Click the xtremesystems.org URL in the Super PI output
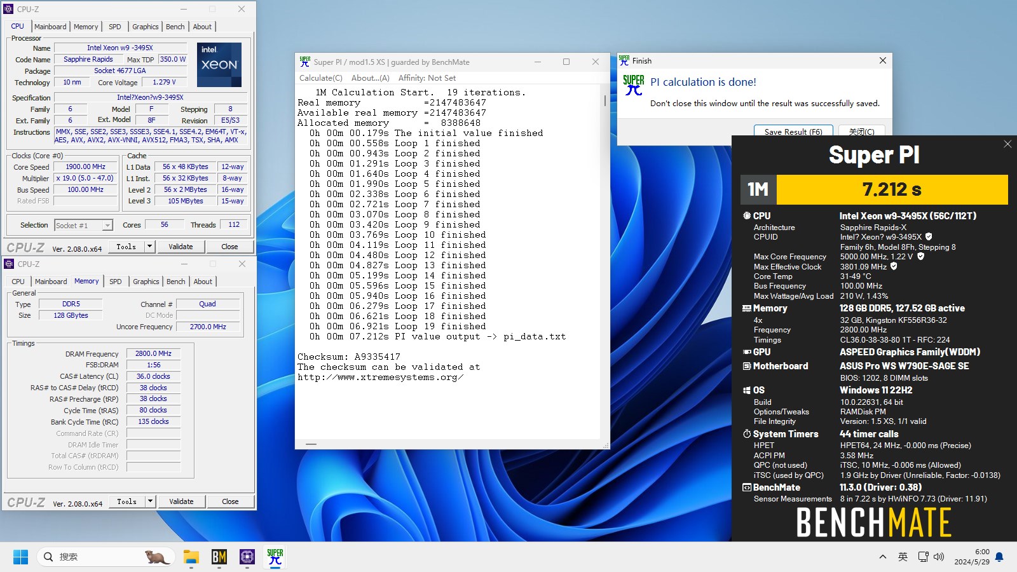This screenshot has height=572, width=1017. tap(380, 378)
